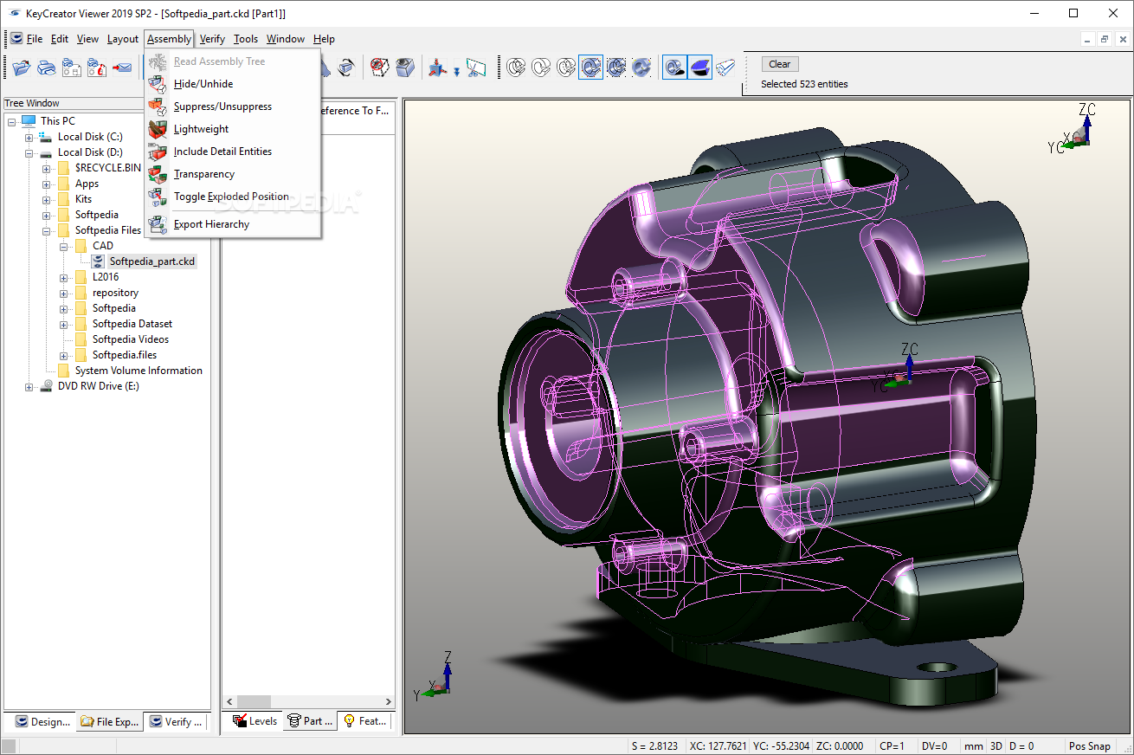Select Include Detail Entities entry
Screen dimensions: 1134x755
[233, 152]
